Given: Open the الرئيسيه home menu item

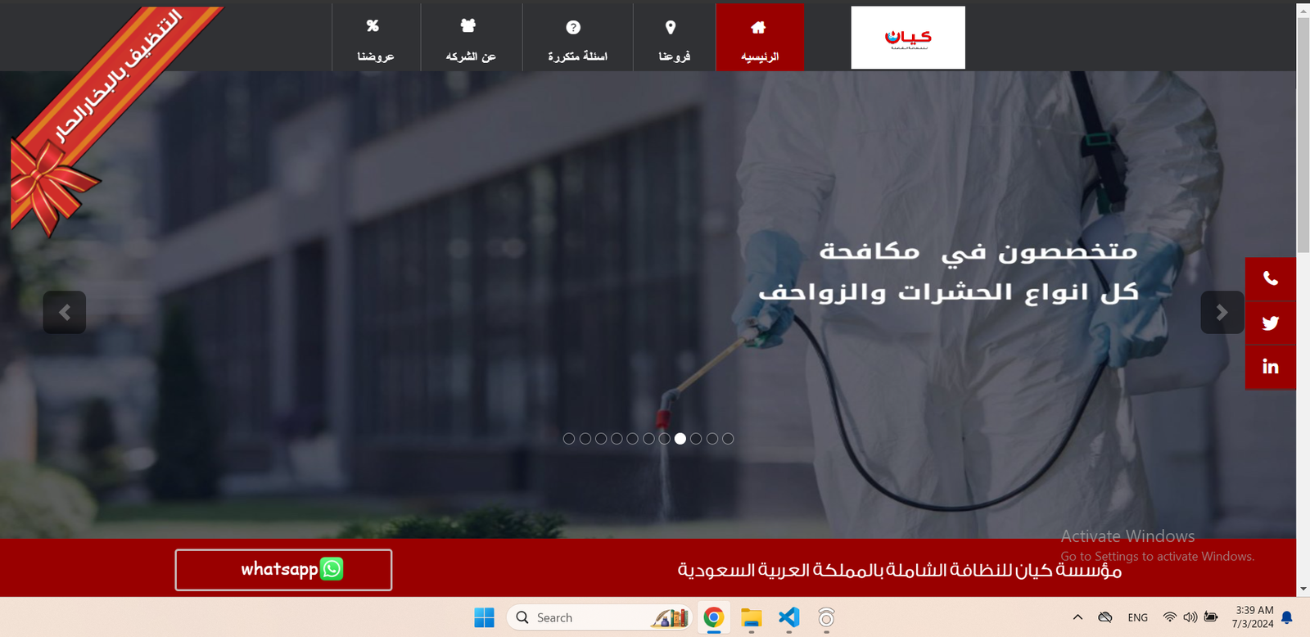Looking at the screenshot, I should (759, 38).
